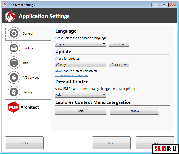Click the PDFCreator flame logo in the header
The width and height of the screenshot is (179, 154).
(10, 16)
